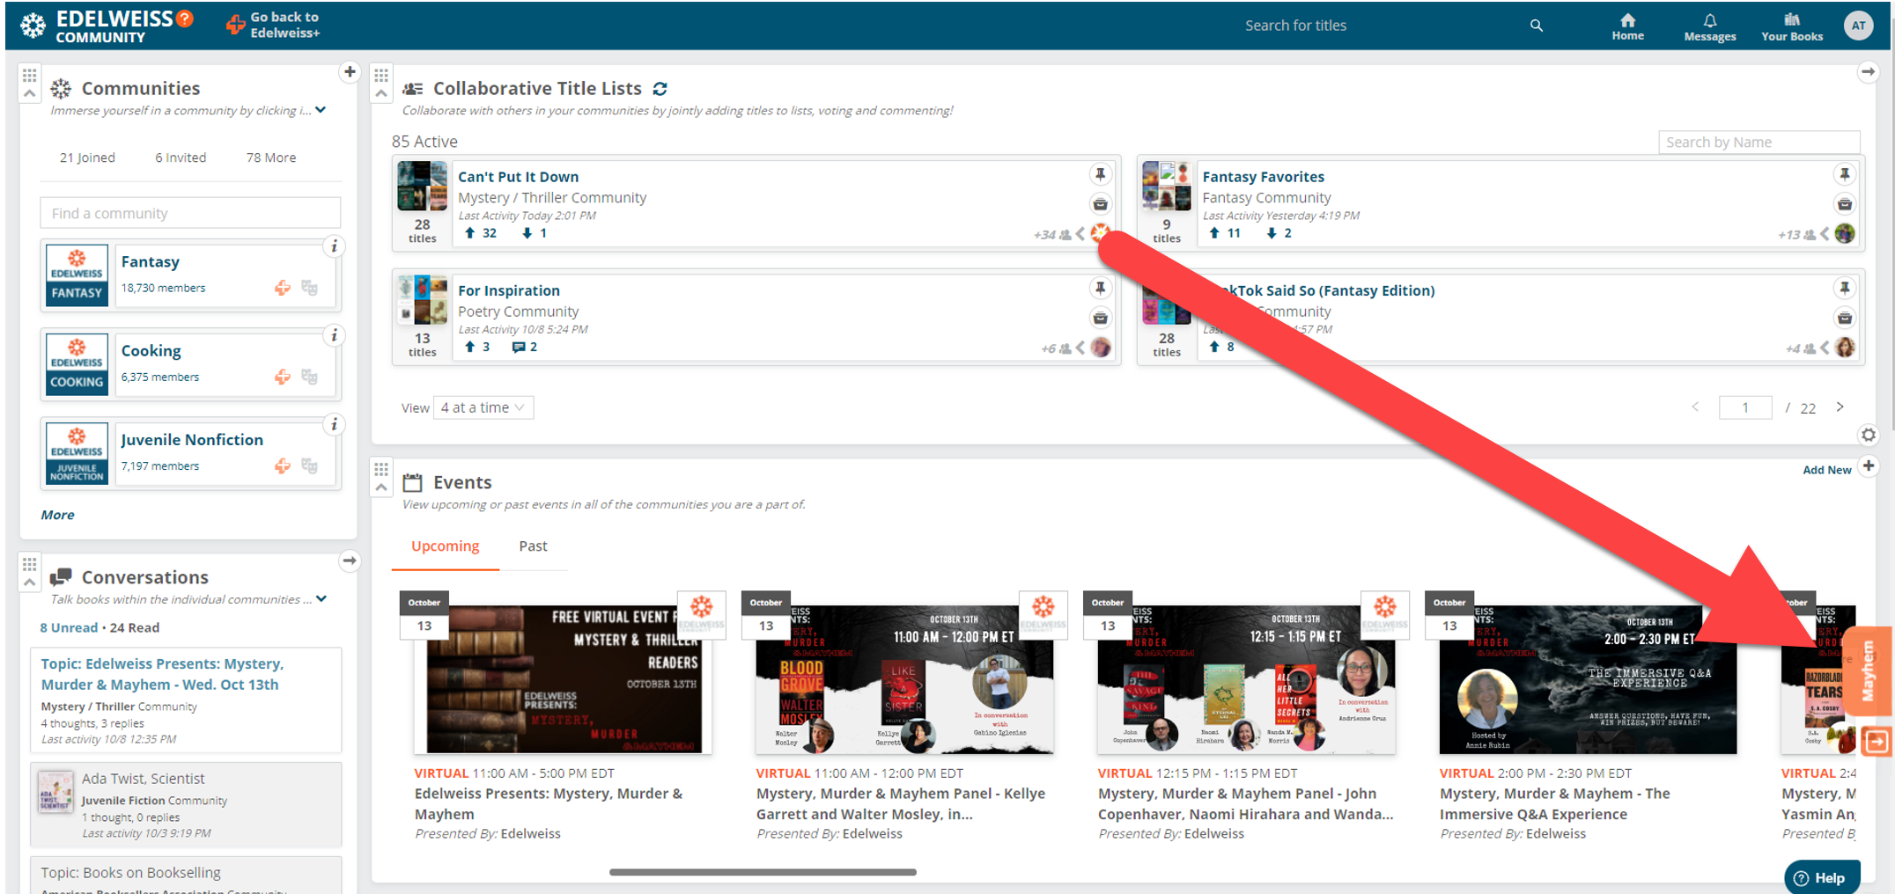Select the 78 More tab
Viewport: 1895px width, 894px height.
point(271,158)
